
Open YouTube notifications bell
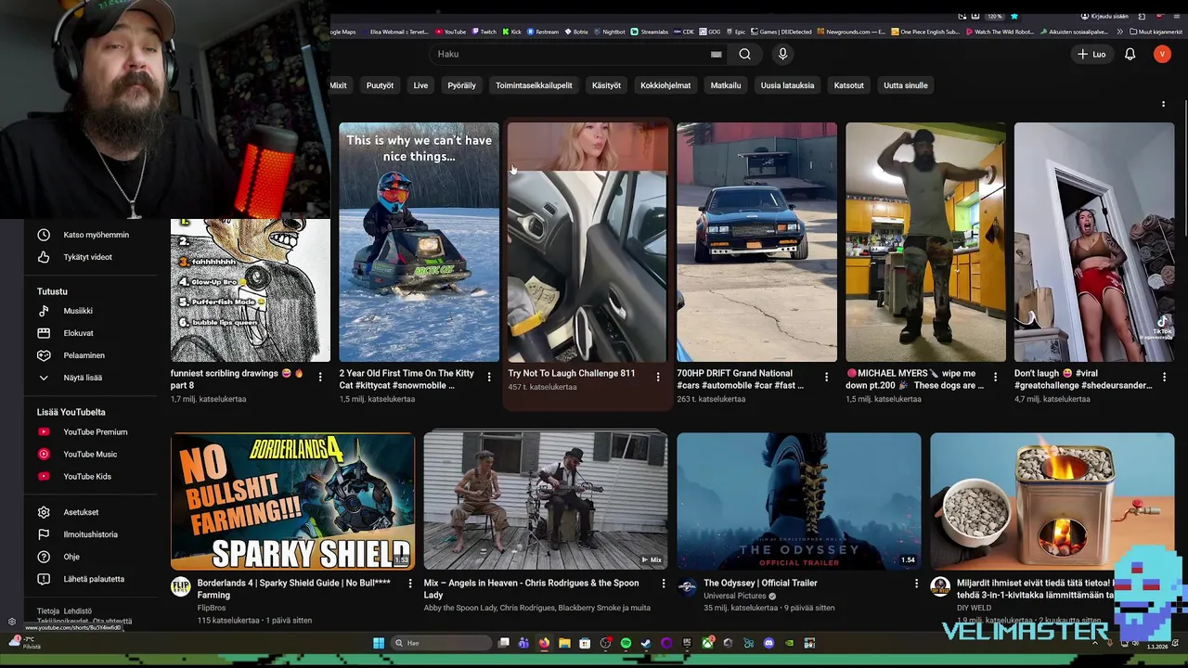(x=1130, y=55)
